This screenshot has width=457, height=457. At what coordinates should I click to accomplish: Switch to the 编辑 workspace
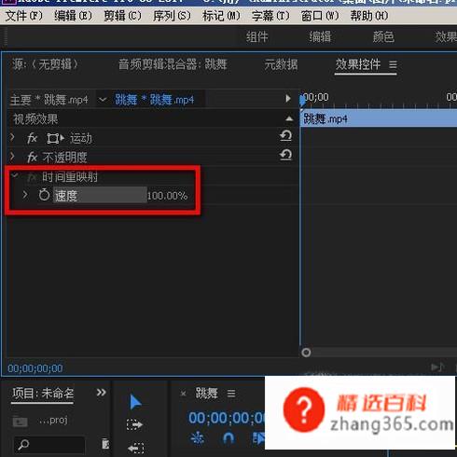pyautogui.click(x=320, y=37)
